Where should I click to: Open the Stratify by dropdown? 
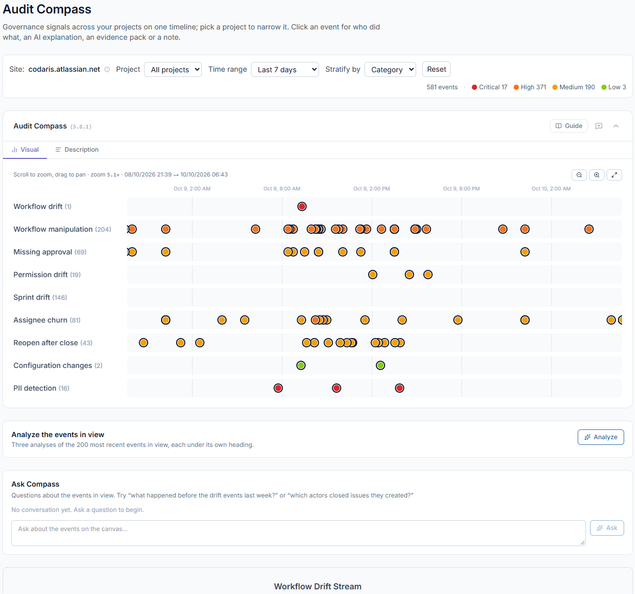tap(390, 70)
